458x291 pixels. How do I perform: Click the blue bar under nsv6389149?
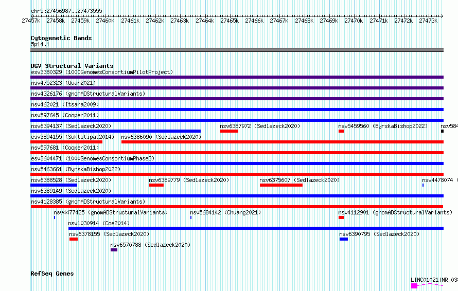click(x=237, y=196)
